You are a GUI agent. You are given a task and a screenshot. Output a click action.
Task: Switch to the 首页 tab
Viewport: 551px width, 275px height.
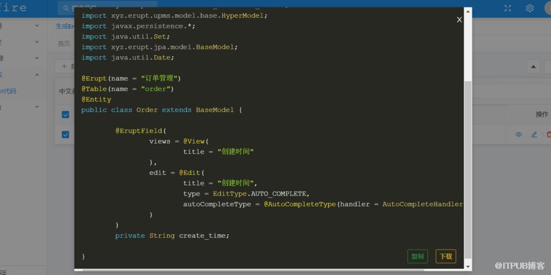[x=64, y=44]
